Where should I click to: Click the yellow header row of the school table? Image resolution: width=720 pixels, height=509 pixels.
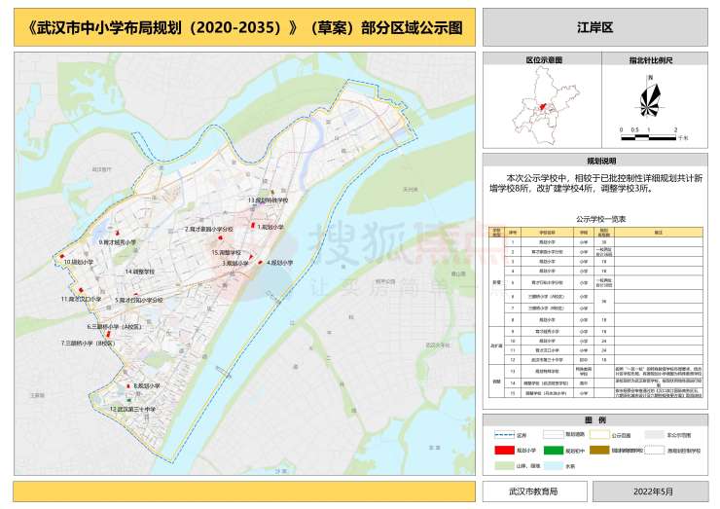[x=596, y=232]
